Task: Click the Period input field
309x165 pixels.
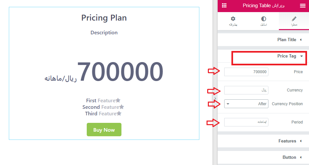Action: pos(246,122)
